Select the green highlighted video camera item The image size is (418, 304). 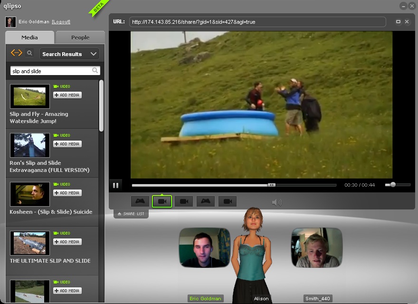pos(162,201)
